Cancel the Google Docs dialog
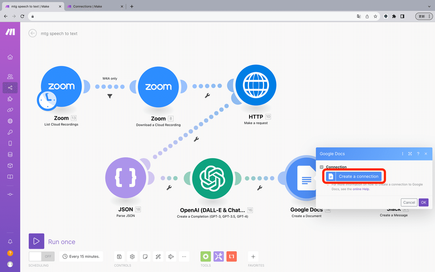Image resolution: width=435 pixels, height=272 pixels. pyautogui.click(x=409, y=202)
